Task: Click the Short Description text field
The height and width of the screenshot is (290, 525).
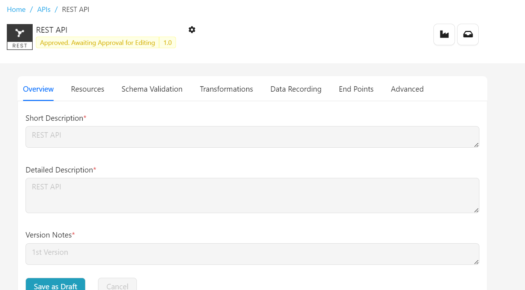Action: pos(252,137)
